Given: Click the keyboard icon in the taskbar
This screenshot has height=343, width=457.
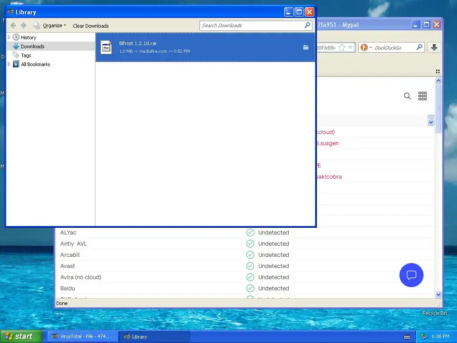Looking at the screenshot, I should tap(407, 337).
